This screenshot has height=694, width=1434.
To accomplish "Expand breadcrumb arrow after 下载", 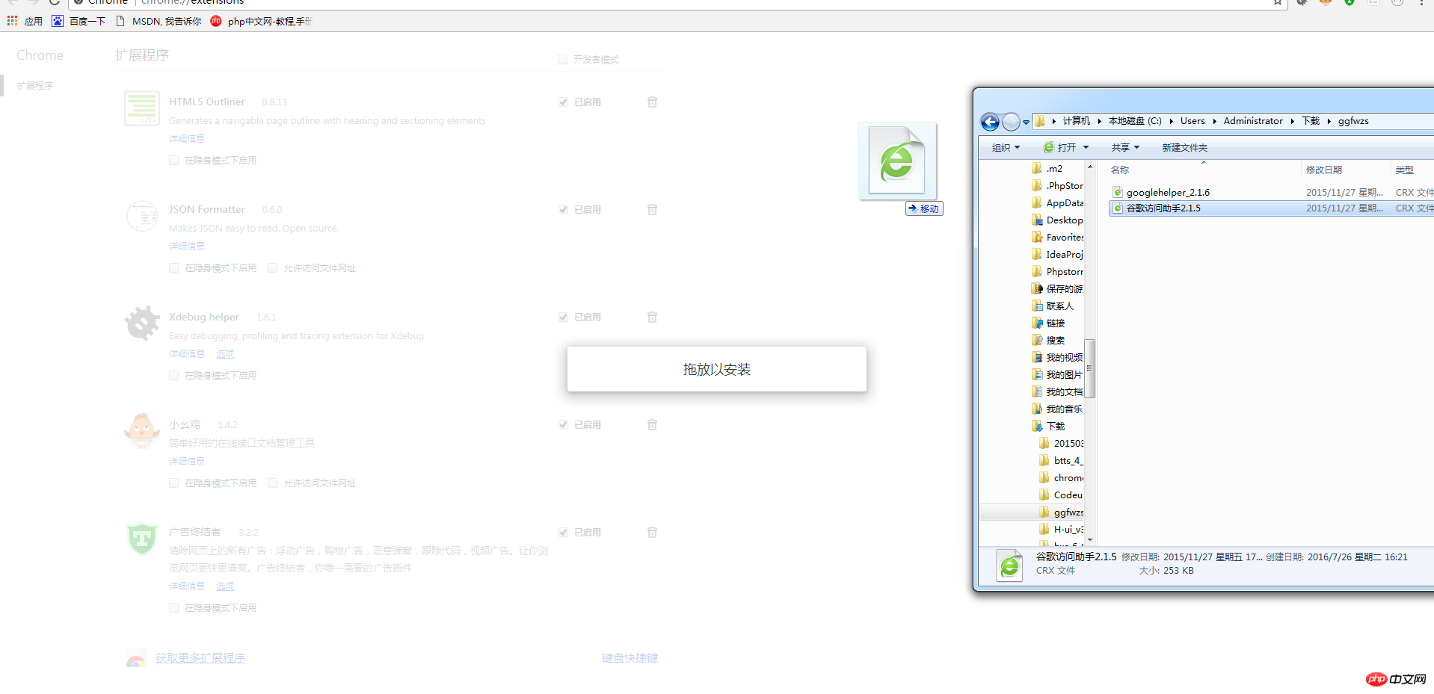I will point(1329,121).
